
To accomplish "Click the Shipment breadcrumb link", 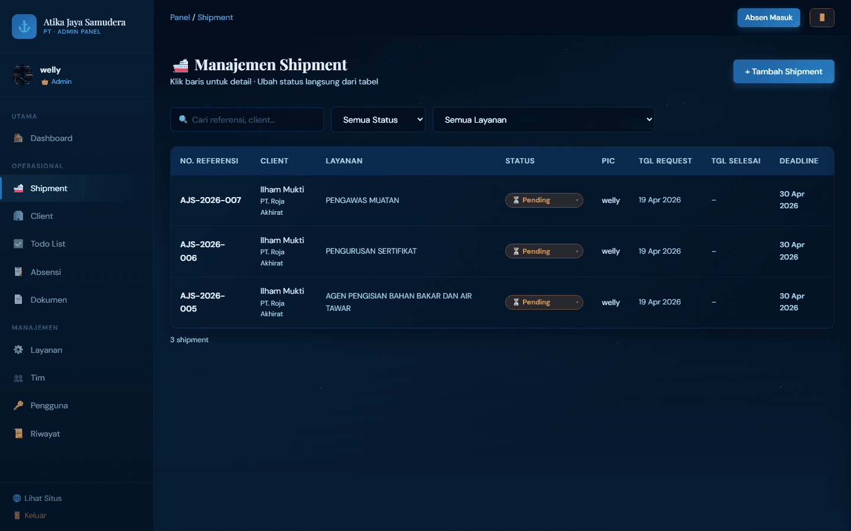I will click(215, 17).
